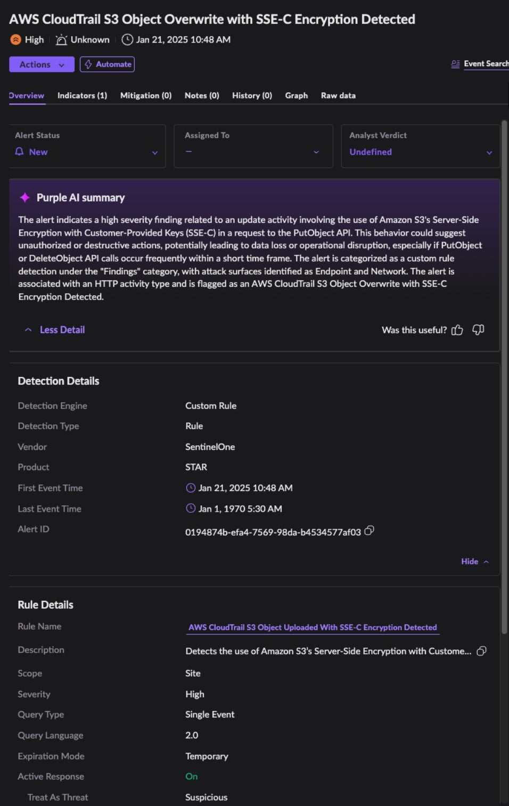This screenshot has width=509, height=806.
Task: Switch to the Indicators tab
Action: 82,95
